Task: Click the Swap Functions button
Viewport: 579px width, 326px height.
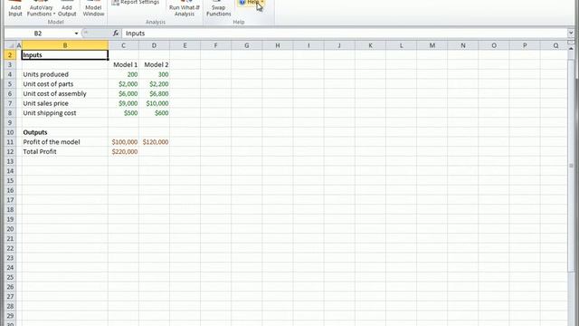Action: 219,8
